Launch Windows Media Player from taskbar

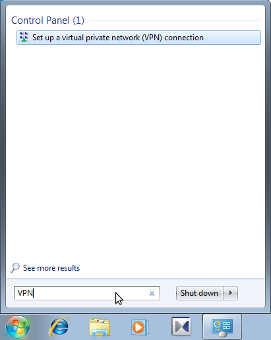(140, 327)
